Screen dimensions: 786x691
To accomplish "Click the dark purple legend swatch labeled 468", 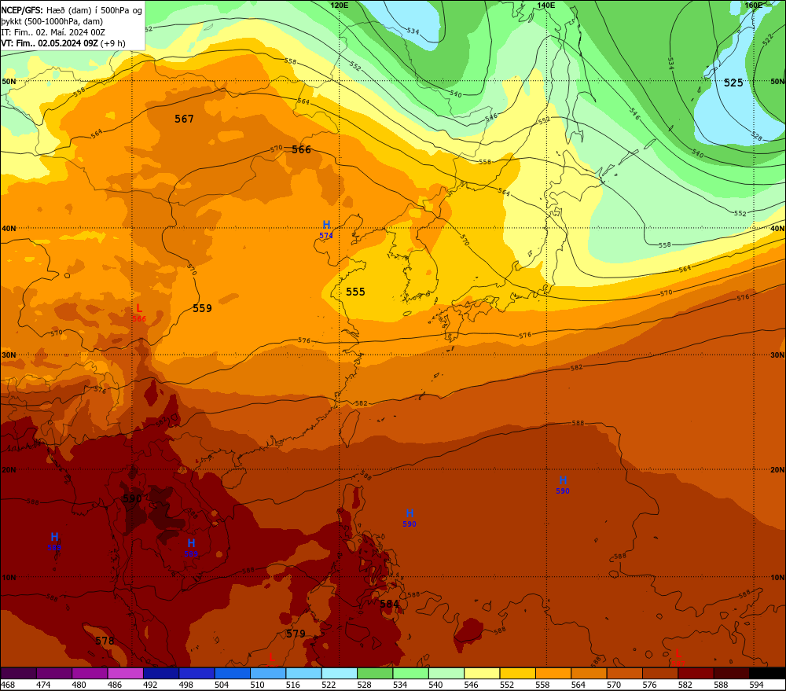I will tap(19, 674).
